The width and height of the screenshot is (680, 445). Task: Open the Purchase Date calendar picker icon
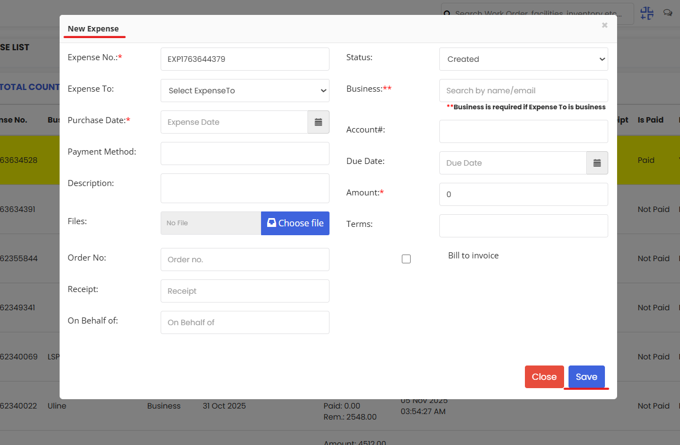[318, 122]
